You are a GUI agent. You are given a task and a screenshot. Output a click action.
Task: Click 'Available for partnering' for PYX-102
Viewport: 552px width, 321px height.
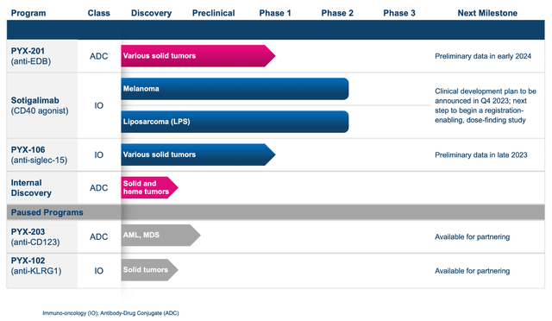coord(472,271)
